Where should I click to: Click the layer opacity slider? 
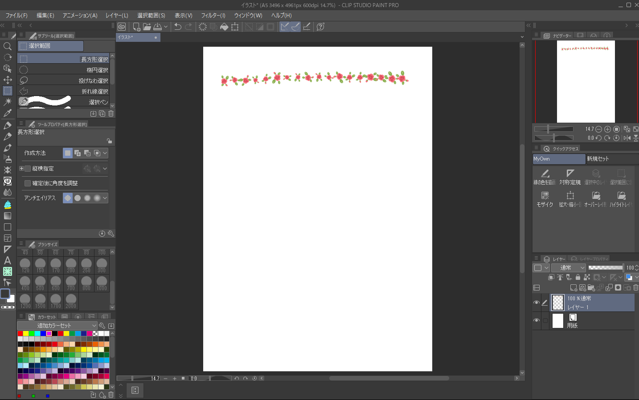click(x=605, y=267)
